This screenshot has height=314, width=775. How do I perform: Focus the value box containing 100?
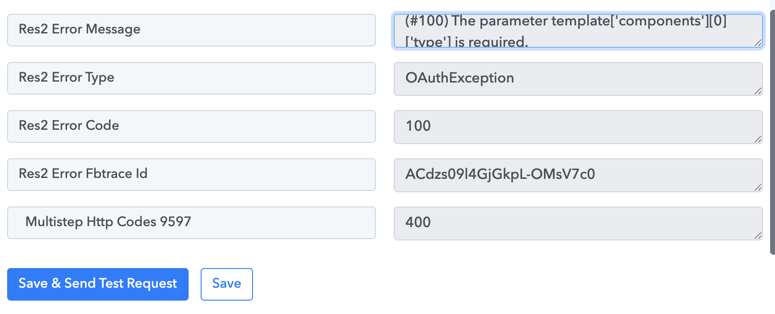[577, 127]
